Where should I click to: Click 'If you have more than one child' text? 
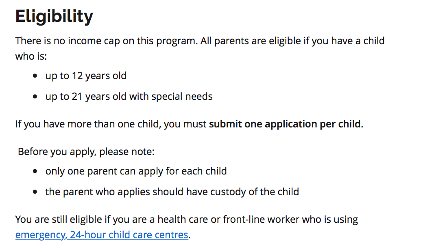click(87, 124)
